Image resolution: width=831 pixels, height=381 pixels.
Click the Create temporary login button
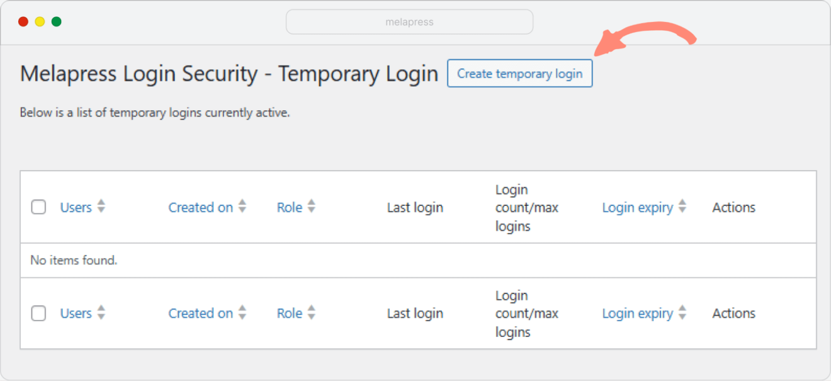[x=519, y=74]
